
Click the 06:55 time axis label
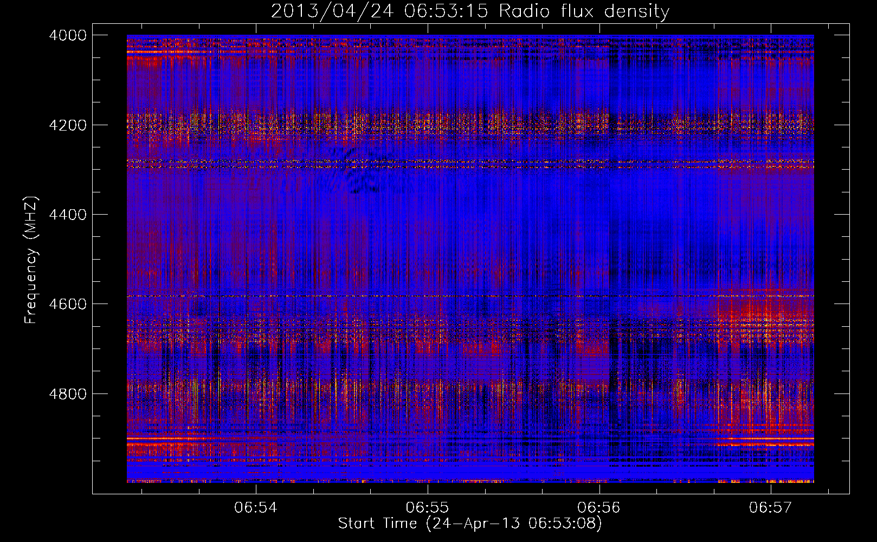(x=428, y=508)
